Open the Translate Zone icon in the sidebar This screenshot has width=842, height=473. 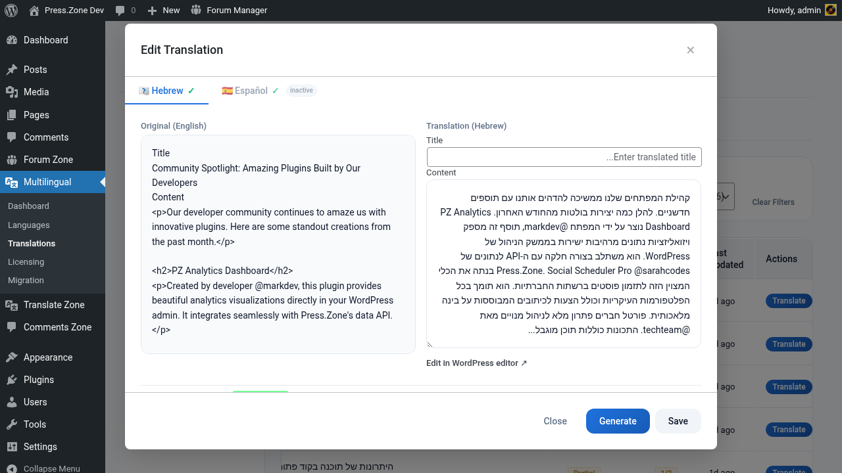[x=12, y=305]
